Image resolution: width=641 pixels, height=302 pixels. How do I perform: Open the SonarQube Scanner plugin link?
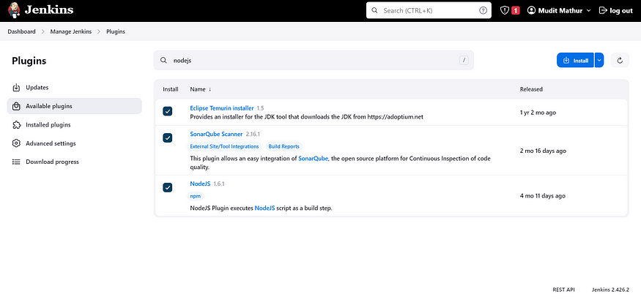(x=216, y=134)
